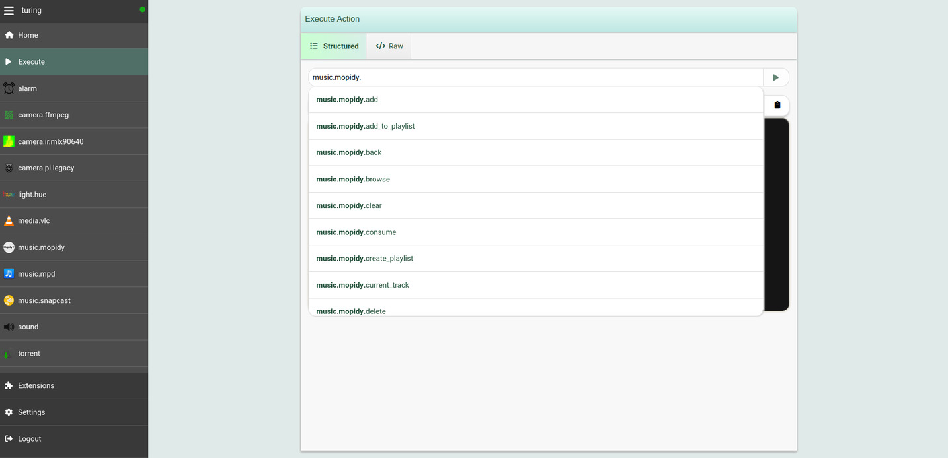The height and width of the screenshot is (458, 948).
Task: Open the torrent plugin
Action: click(30, 353)
